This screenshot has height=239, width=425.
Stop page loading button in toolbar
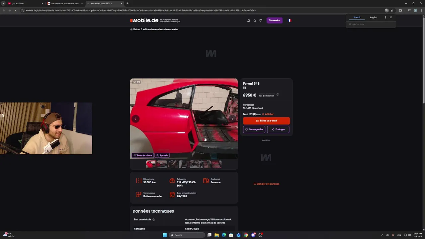pos(16,10)
